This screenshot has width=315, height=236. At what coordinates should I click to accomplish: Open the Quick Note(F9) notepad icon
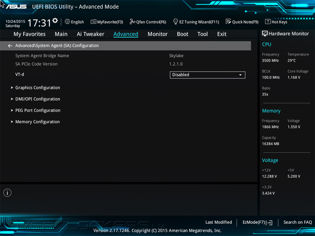pyautogui.click(x=228, y=21)
